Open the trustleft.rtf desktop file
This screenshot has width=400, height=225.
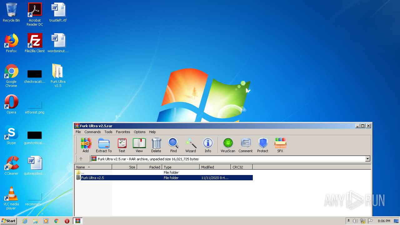(x=58, y=13)
